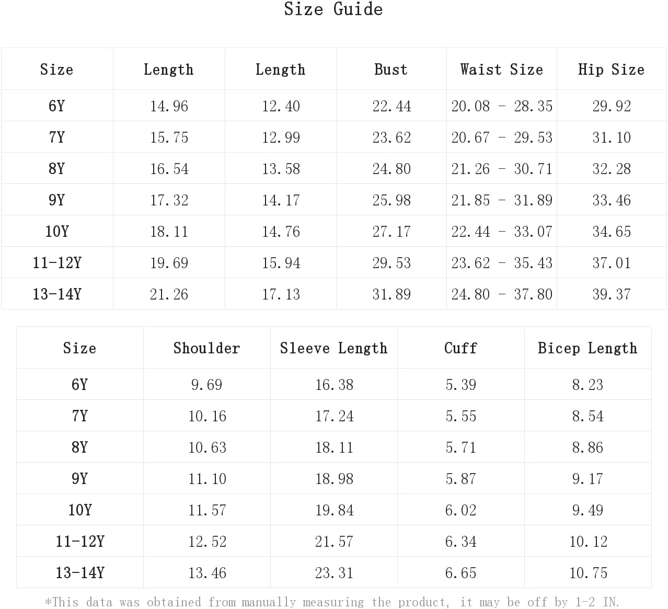
Task: Select the Bust column header
Action: 391,70
